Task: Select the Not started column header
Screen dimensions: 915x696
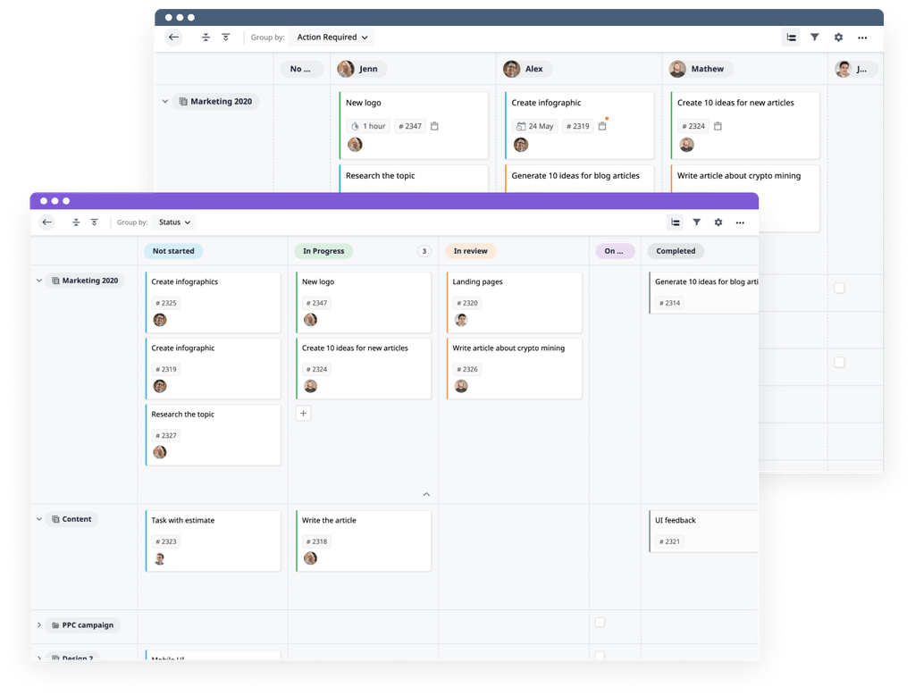Action: point(173,251)
